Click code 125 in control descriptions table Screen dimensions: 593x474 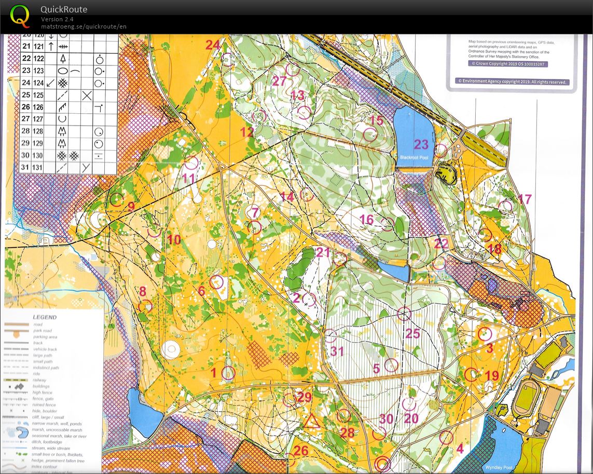tap(38, 94)
